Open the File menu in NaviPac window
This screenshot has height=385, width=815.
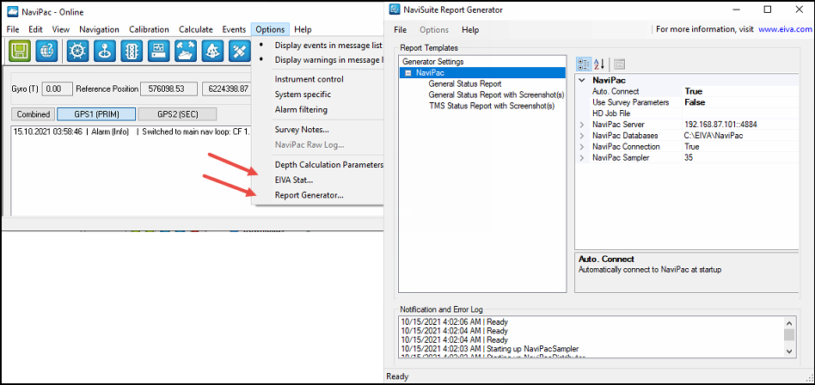13,29
